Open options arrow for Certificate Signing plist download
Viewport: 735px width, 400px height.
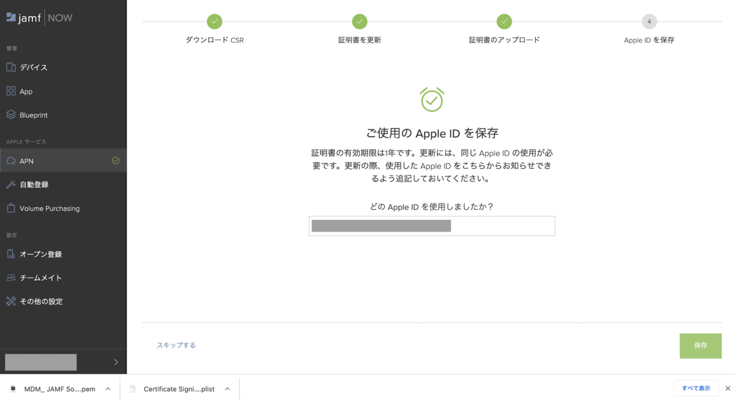[227, 389]
